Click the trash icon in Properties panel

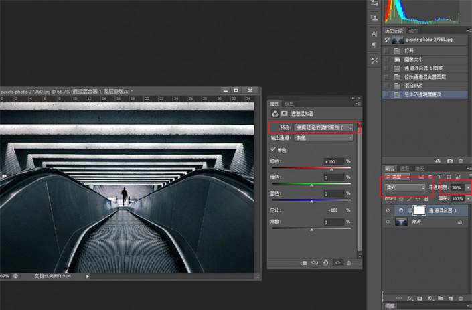point(347,263)
